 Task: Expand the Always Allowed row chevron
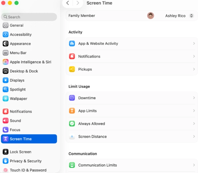click(x=194, y=124)
